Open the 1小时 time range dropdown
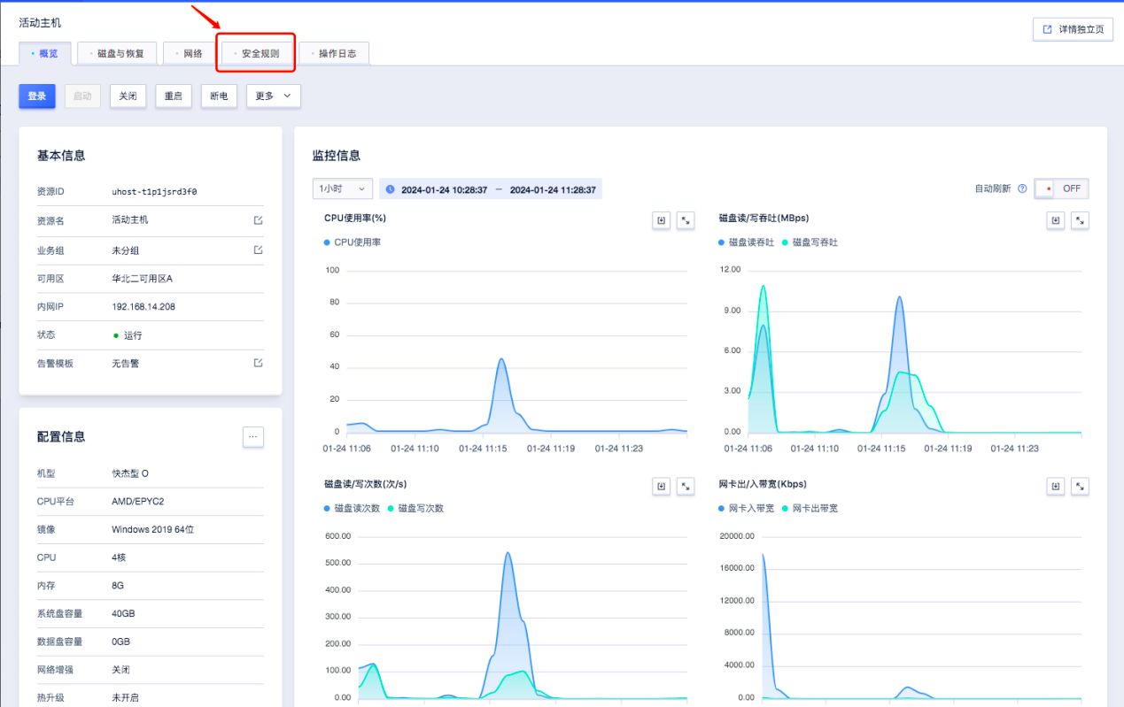Screen dimensions: 1124x707 pyautogui.click(x=343, y=188)
